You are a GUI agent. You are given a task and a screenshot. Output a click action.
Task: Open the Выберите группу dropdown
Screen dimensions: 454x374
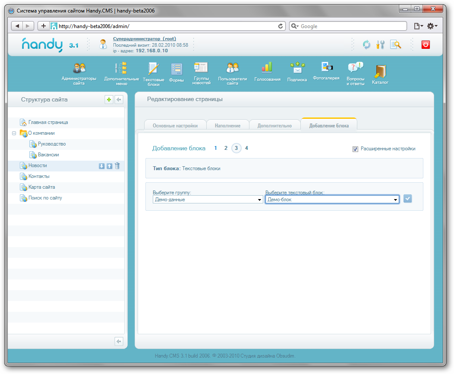pos(208,200)
